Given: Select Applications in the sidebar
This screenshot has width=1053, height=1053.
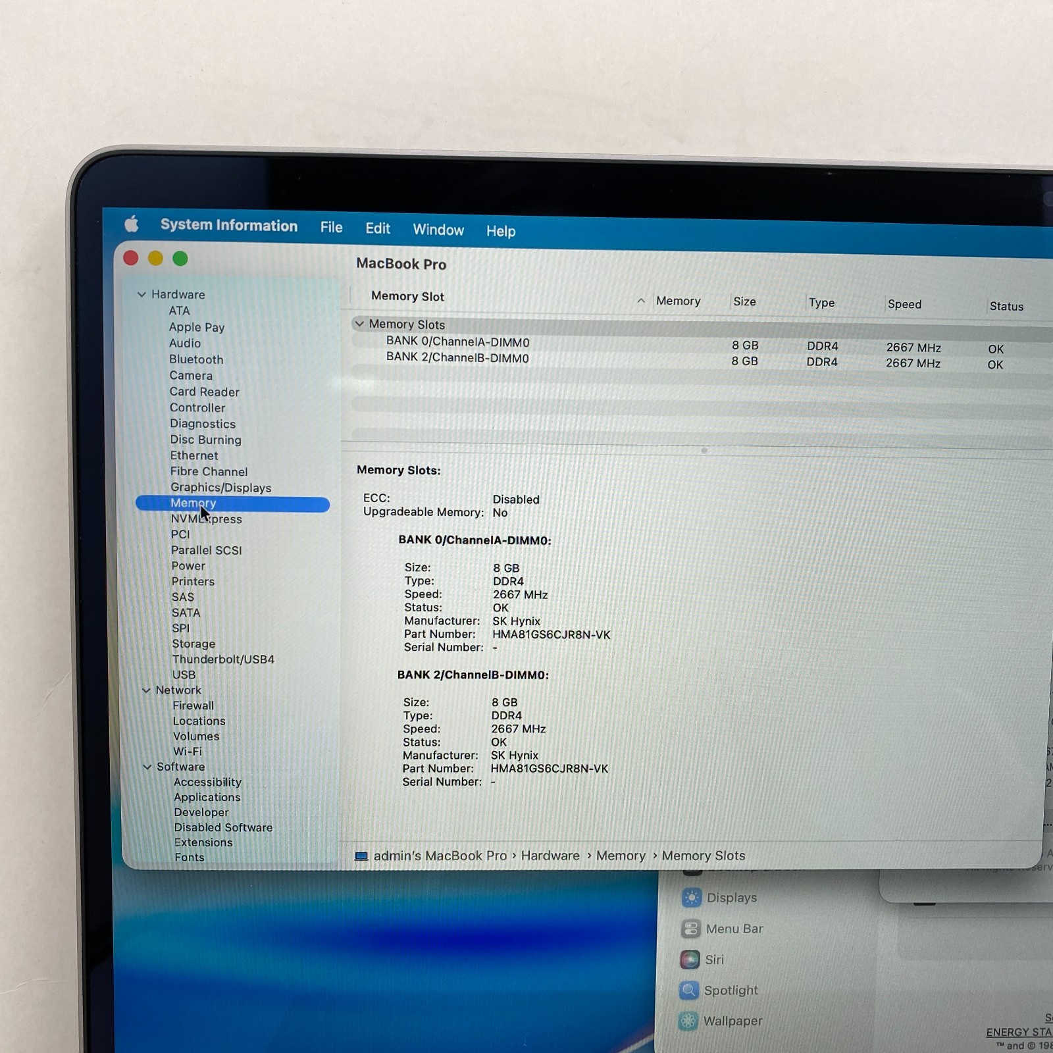Looking at the screenshot, I should pos(207,797).
